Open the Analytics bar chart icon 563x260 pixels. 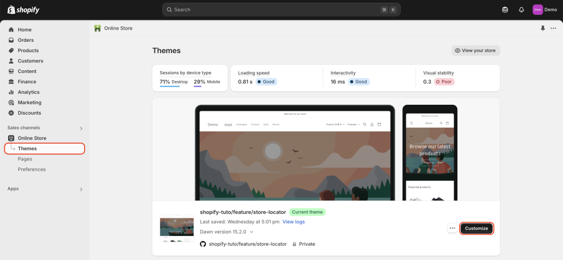point(11,92)
